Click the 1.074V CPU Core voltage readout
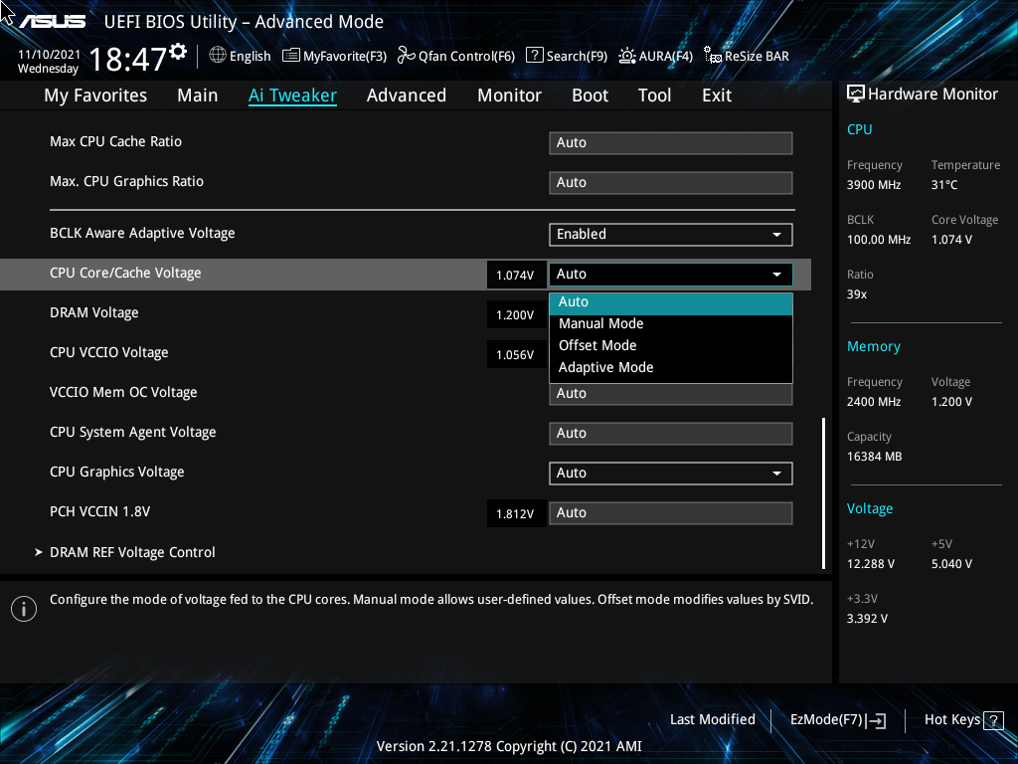 point(516,275)
